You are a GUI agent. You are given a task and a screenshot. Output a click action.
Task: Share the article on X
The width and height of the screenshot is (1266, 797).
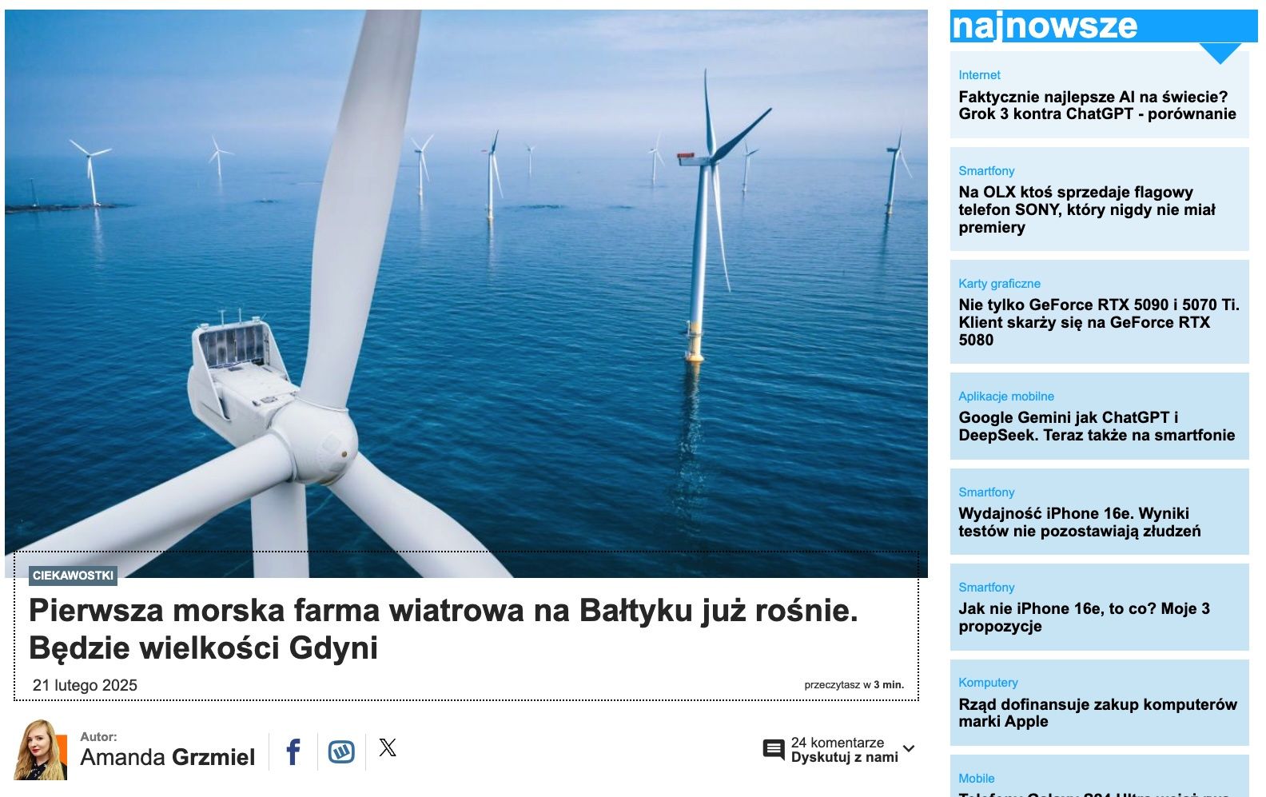click(388, 748)
